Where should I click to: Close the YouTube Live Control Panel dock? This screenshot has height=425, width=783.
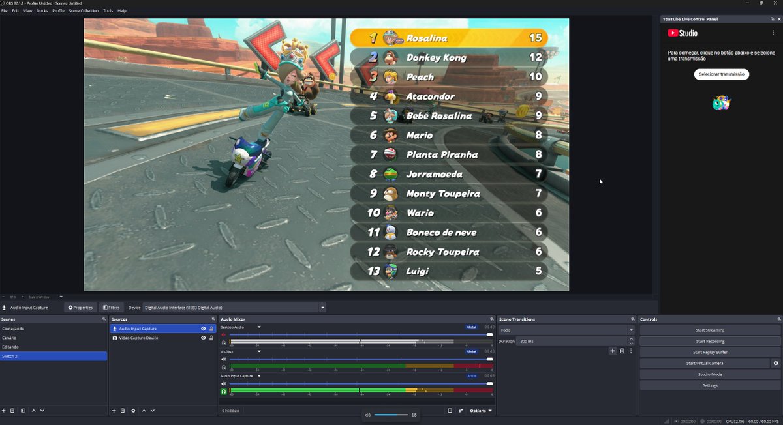780,19
